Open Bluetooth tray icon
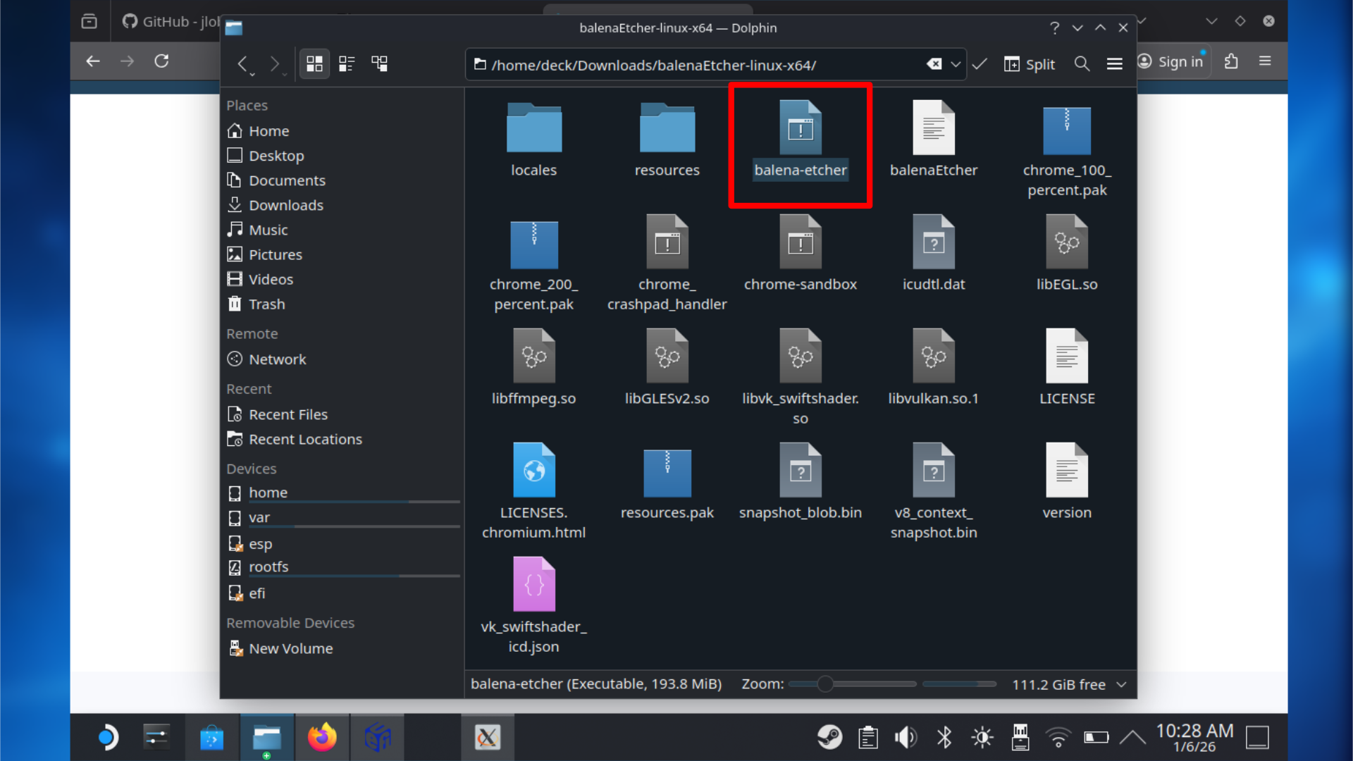Screen dimensions: 1353x761 944,737
